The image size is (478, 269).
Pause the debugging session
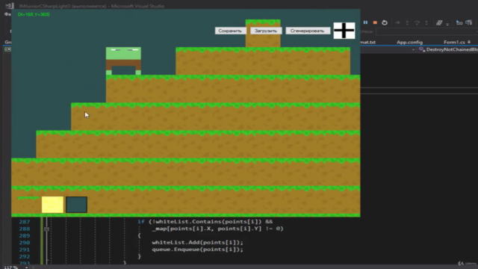click(x=365, y=22)
